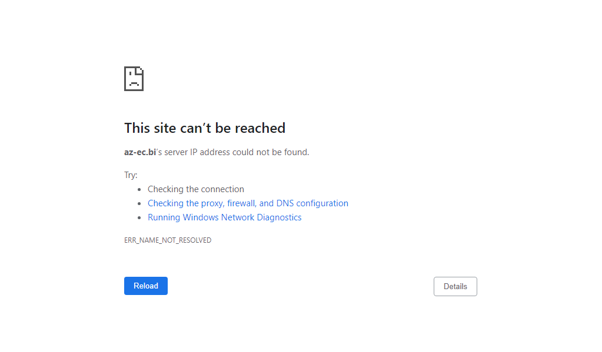Viewport: 602px width, 352px height.
Task: Click the 'This site can't be reached' heading
Action: [x=205, y=128]
